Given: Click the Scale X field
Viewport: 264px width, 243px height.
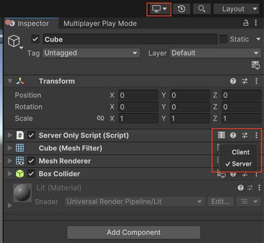Looking at the screenshot, I should (x=138, y=119).
